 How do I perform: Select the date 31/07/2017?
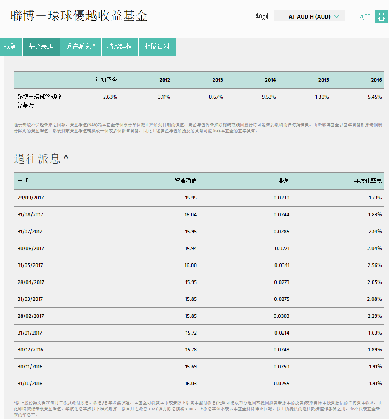30,231
